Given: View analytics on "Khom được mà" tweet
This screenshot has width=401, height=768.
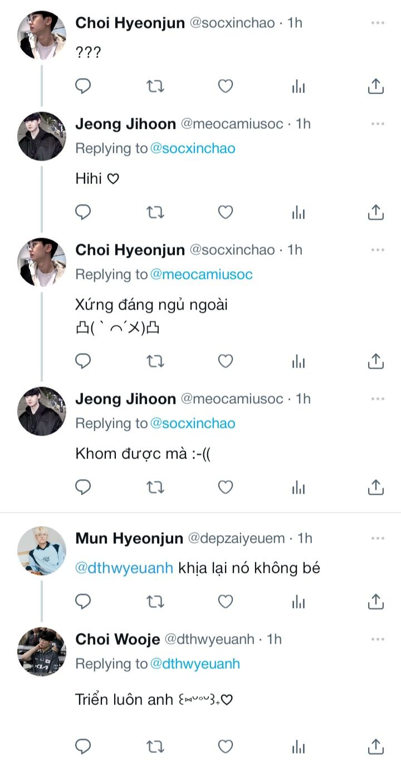Looking at the screenshot, I should (x=299, y=487).
